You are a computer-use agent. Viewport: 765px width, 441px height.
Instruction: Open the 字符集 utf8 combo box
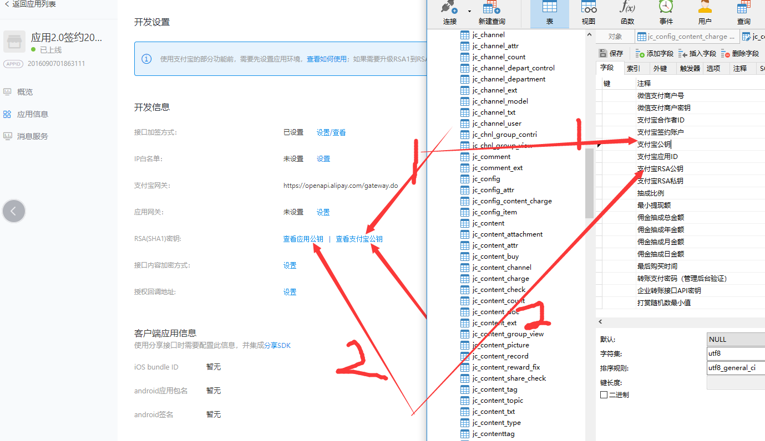tap(736, 353)
